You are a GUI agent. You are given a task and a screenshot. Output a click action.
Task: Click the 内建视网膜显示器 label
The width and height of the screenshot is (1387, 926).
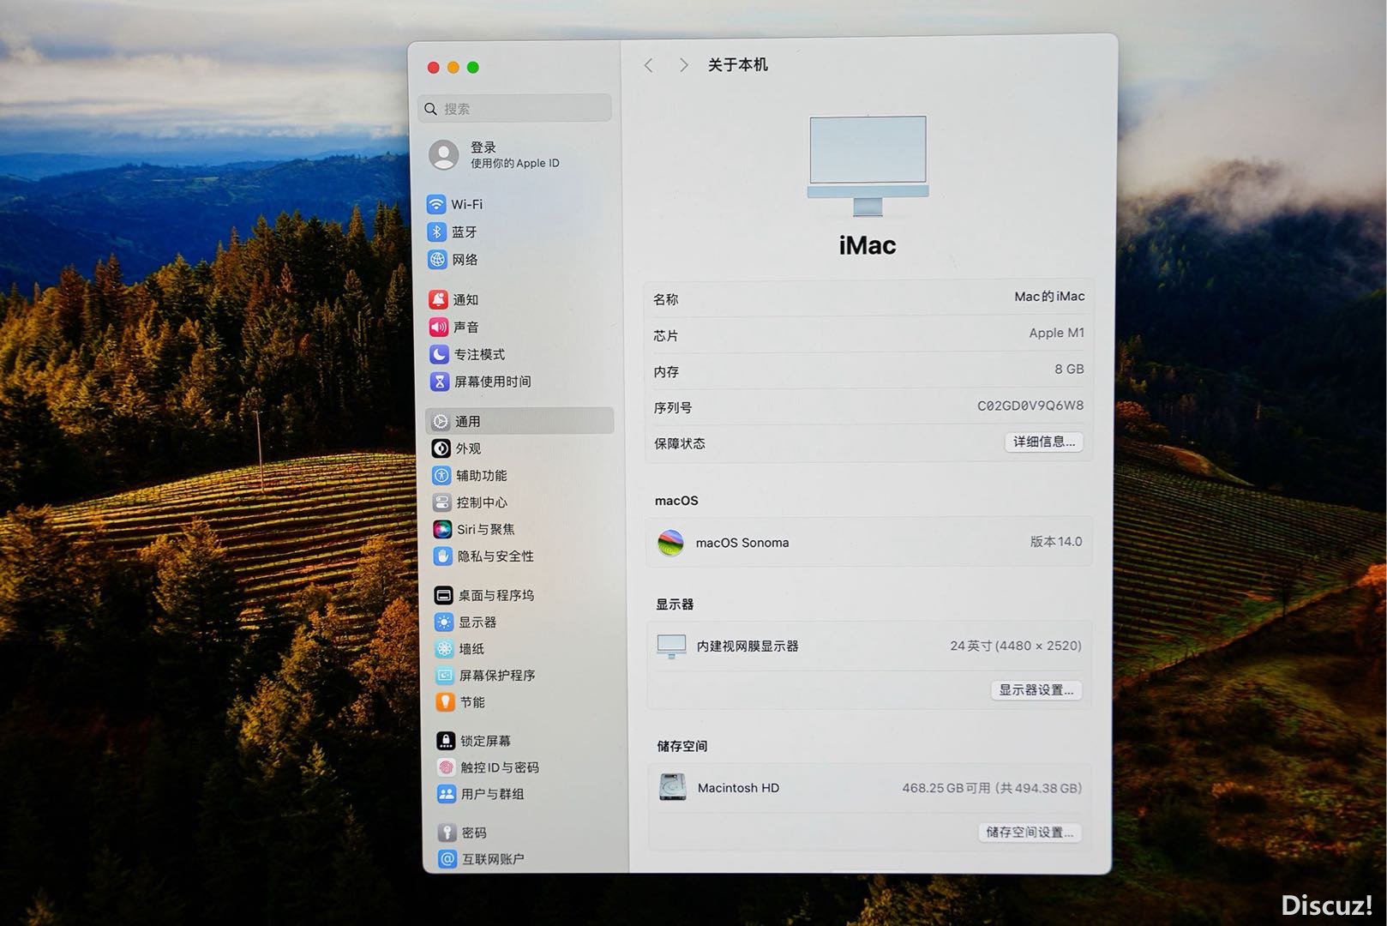pyautogui.click(x=748, y=646)
